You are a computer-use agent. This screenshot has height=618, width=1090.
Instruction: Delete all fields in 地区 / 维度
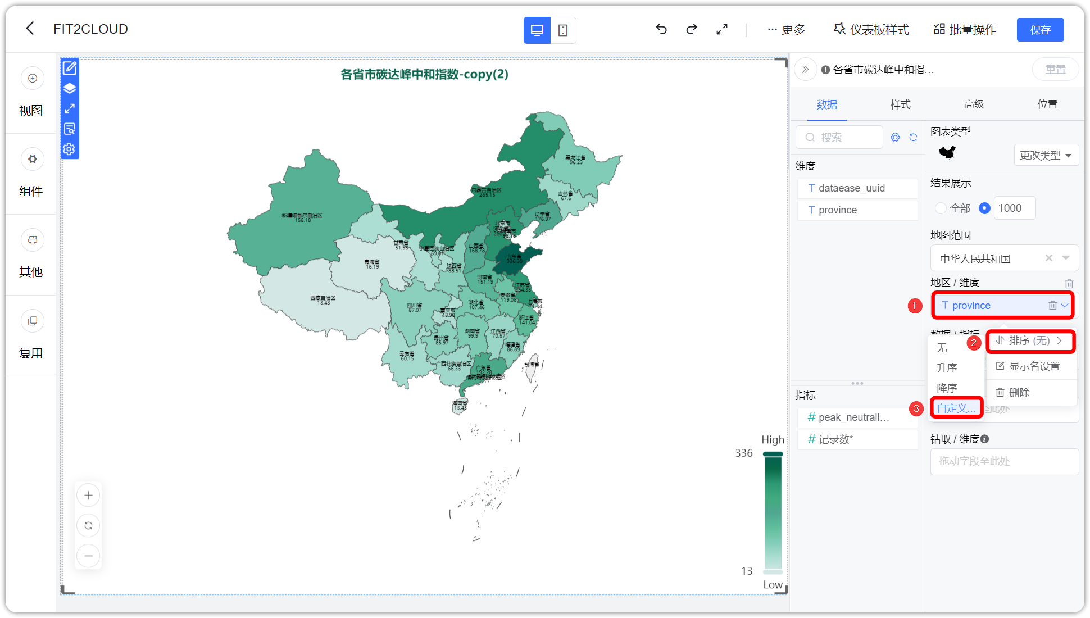[x=1069, y=283]
